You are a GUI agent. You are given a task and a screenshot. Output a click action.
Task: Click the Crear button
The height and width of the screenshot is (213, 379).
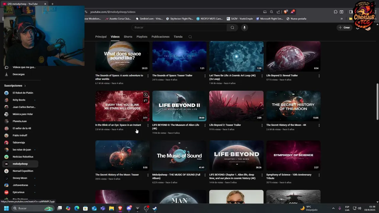point(344,28)
